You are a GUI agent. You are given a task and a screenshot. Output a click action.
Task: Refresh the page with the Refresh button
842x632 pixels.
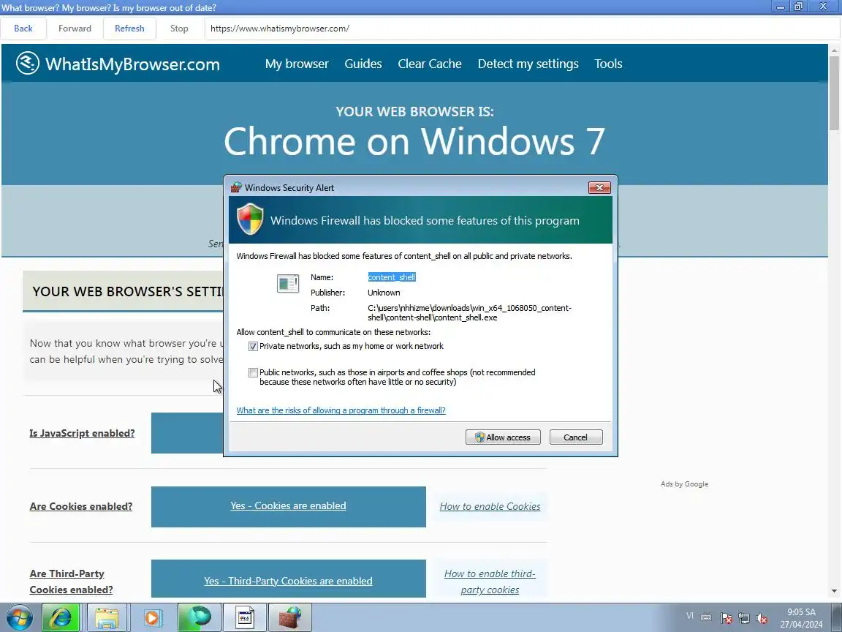coord(129,29)
